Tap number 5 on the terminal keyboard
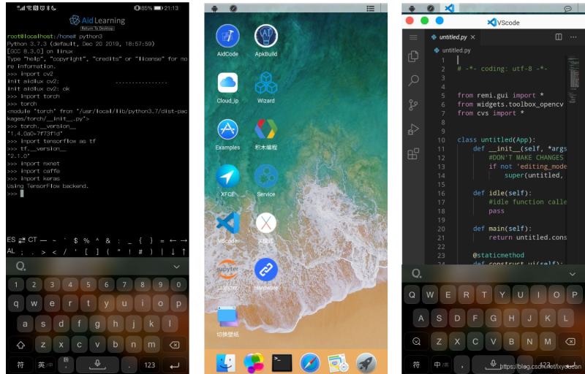585x374 pixels. pyautogui.click(x=88, y=285)
